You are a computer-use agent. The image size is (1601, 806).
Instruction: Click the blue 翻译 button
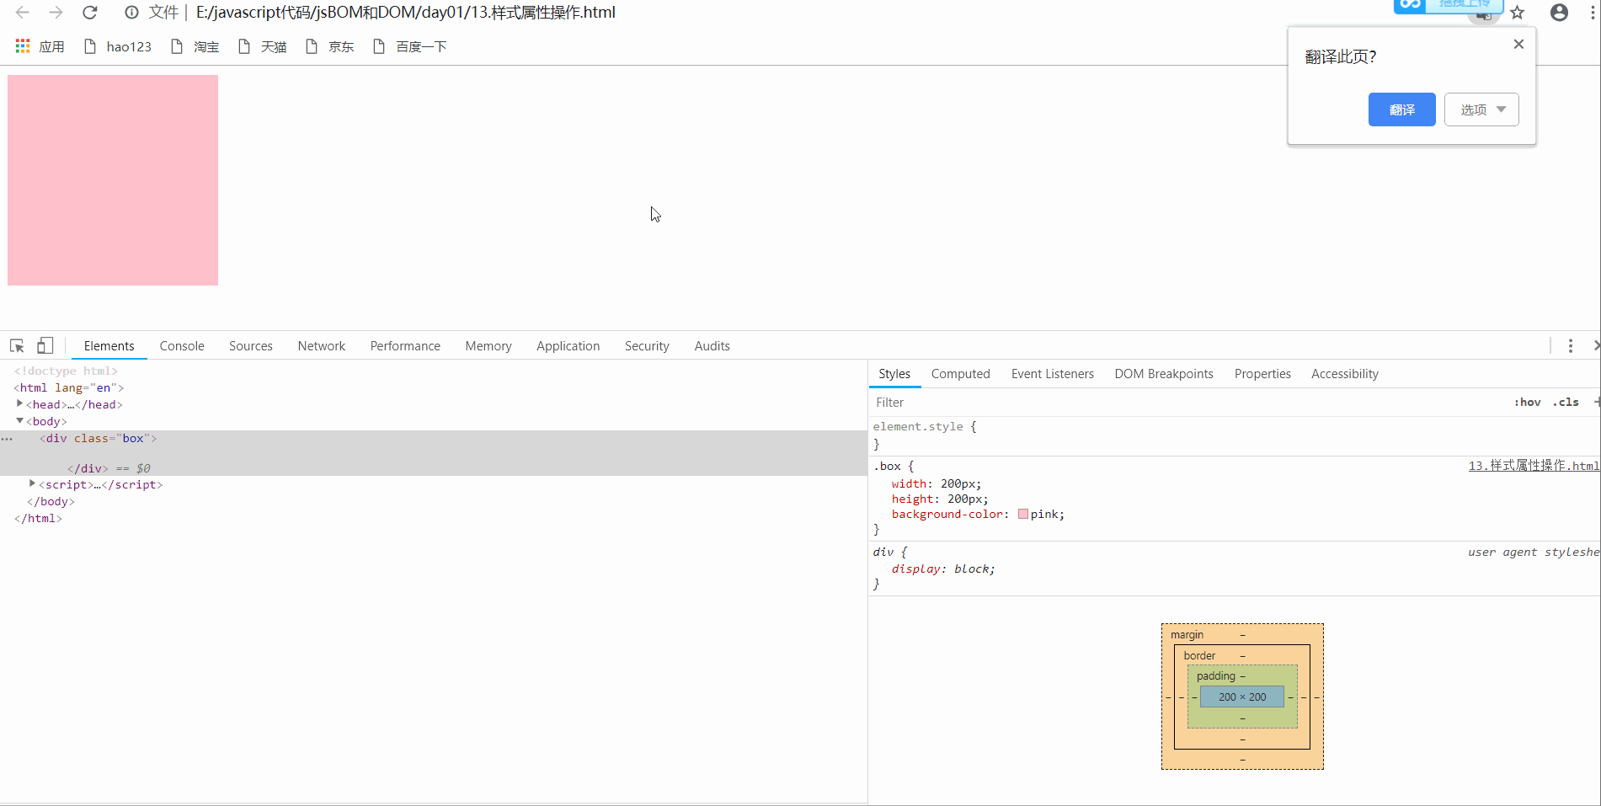[1401, 109]
